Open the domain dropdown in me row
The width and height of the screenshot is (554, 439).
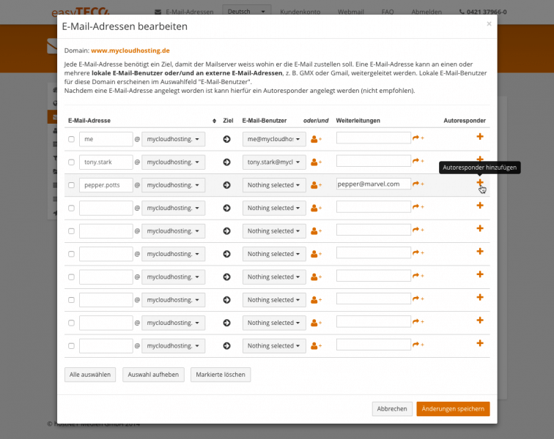(173, 140)
